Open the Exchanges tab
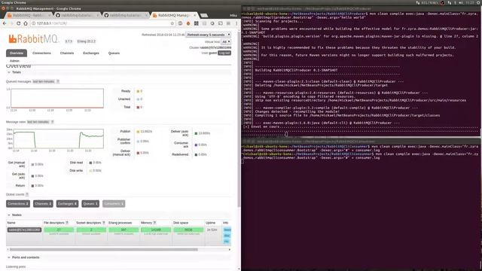Screen dimensions: 482x271 point(91,53)
